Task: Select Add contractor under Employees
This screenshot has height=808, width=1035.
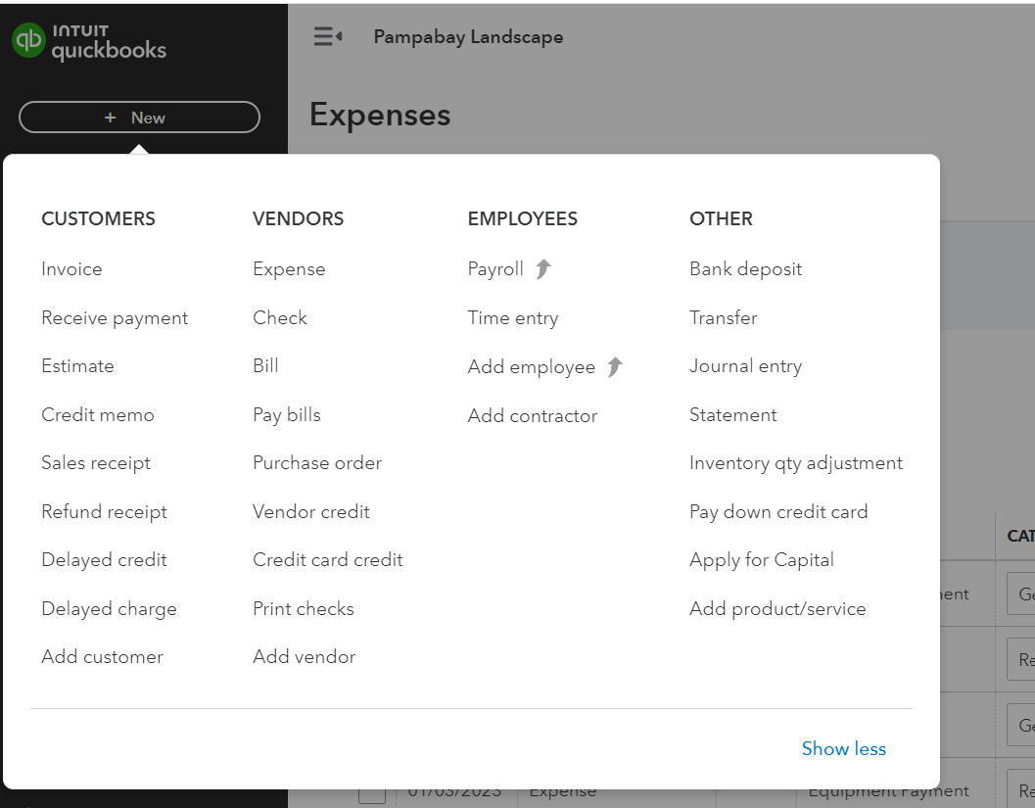Action: 533,415
